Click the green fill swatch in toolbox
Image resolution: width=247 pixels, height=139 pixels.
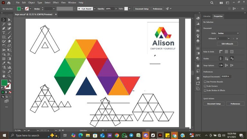coord(4,83)
